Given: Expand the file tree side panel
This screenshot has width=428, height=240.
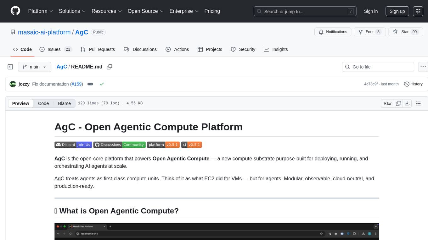Looking at the screenshot, I should point(10,67).
